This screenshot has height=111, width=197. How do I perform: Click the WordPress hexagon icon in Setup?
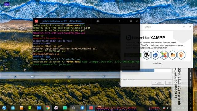pos(147,55)
